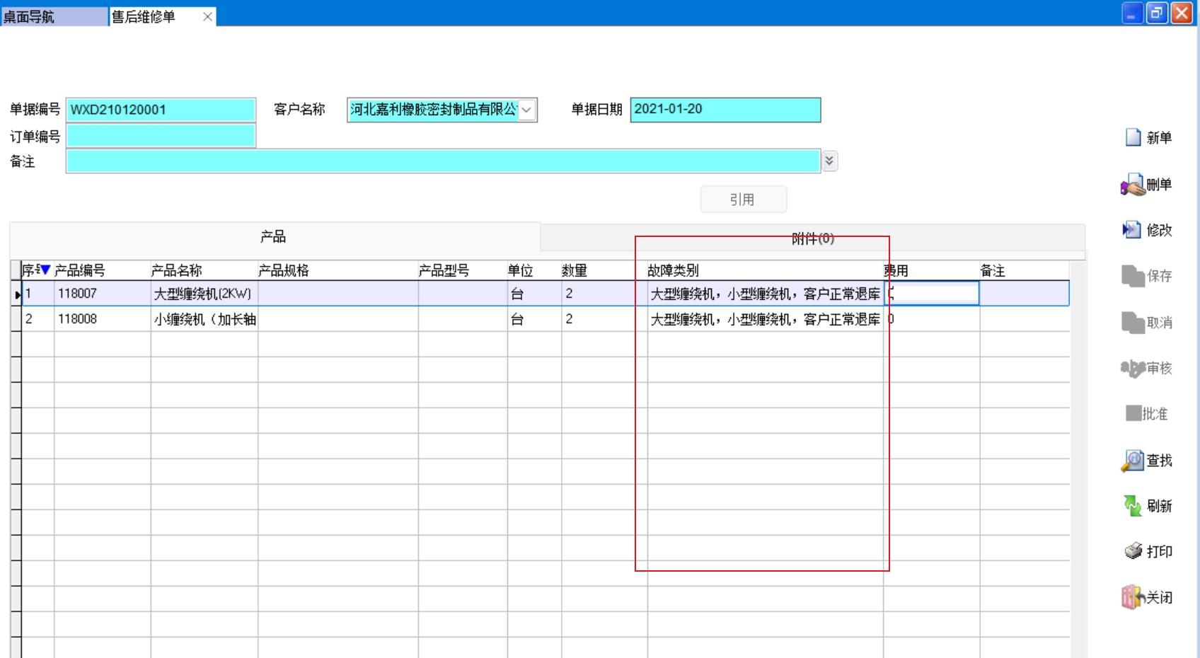
Task: Click the 费用 cell in row one
Action: tap(931, 294)
